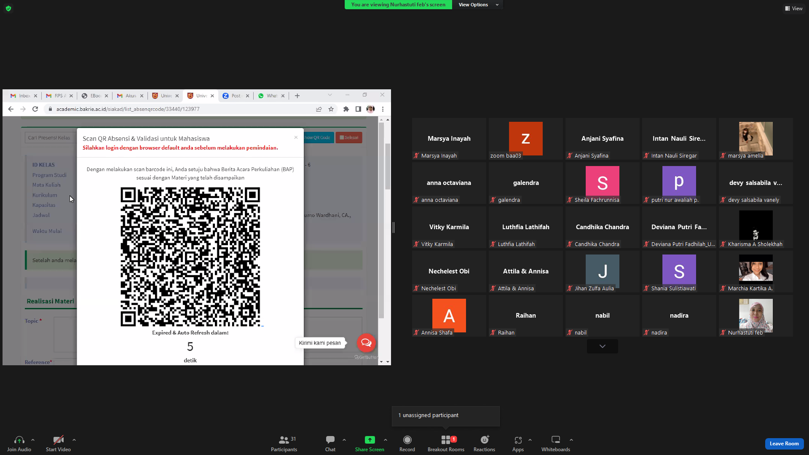Close the Scan QR Absensi dialog
The width and height of the screenshot is (809, 455).
pos(296,137)
